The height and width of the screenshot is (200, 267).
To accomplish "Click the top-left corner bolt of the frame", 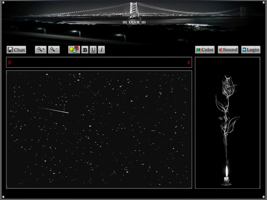I will [3, 3].
